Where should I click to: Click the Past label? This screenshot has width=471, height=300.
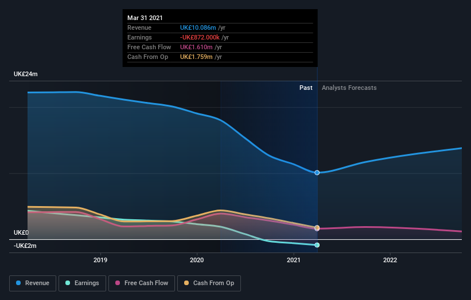tap(306, 88)
